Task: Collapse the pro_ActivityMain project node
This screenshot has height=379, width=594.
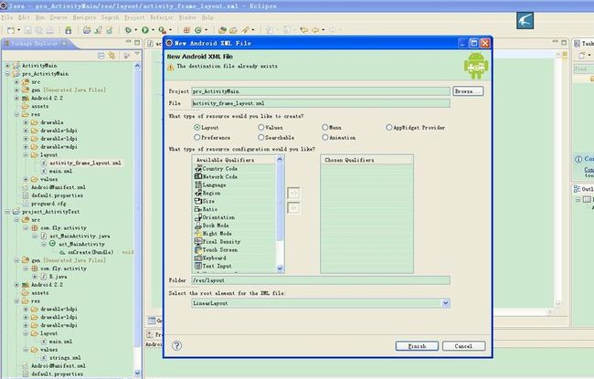Action: click(x=7, y=73)
